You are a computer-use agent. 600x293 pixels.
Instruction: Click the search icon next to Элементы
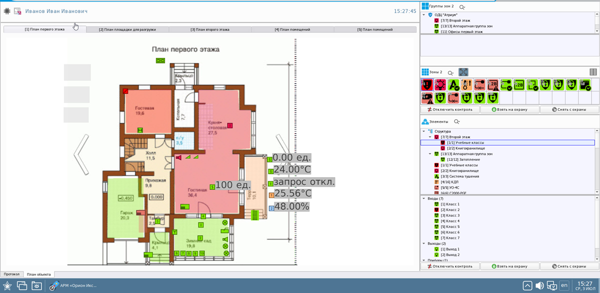456,122
